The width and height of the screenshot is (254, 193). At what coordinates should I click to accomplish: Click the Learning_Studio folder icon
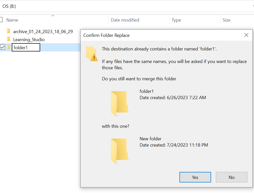pyautogui.click(x=9, y=39)
